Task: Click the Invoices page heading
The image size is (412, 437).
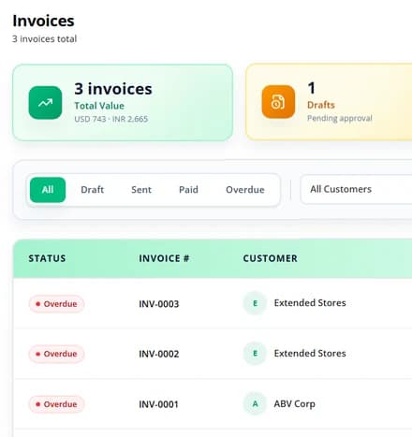Action: (43, 21)
